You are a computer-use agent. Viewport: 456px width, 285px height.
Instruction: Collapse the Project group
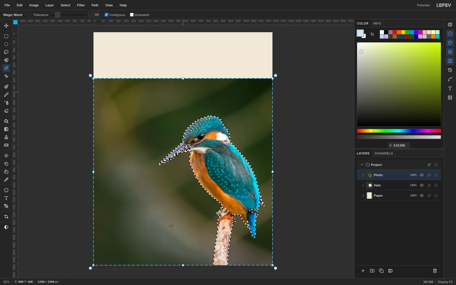tap(362, 165)
